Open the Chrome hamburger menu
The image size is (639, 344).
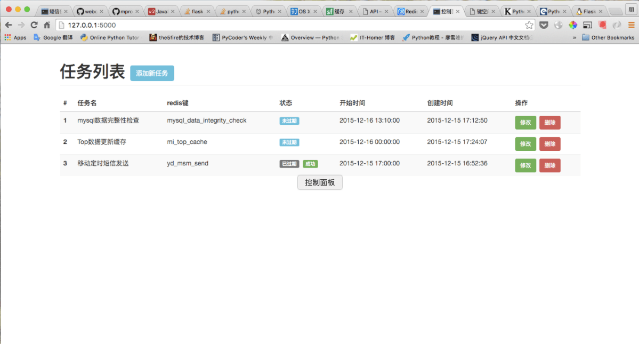point(632,25)
